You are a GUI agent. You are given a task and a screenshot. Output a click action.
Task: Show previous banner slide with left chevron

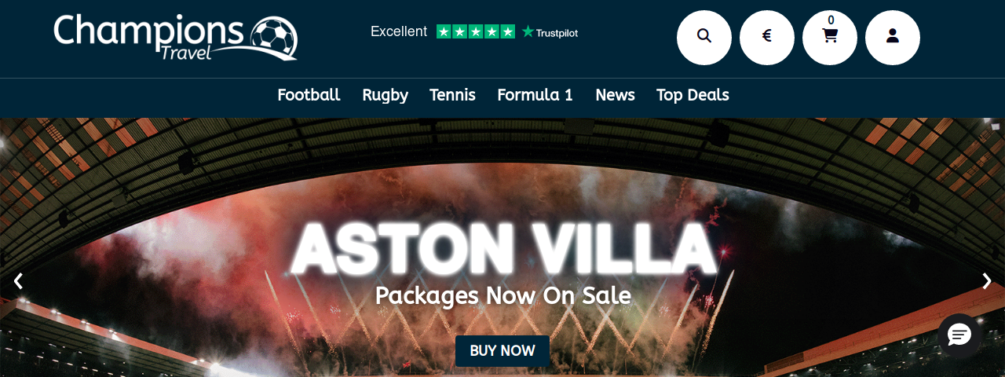(x=18, y=280)
